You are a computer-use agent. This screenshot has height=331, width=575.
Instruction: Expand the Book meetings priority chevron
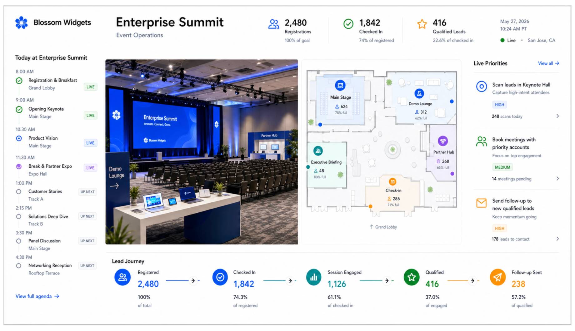click(x=558, y=179)
